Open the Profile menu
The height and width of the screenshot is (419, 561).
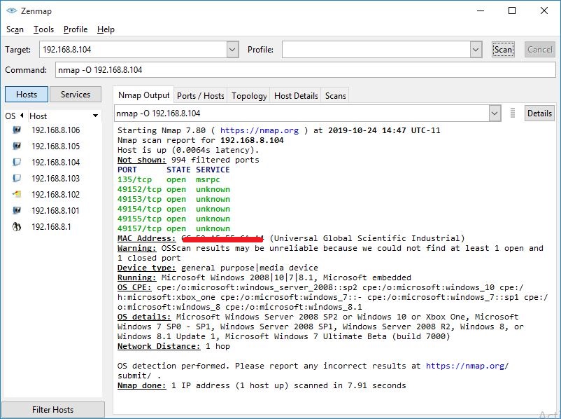click(x=74, y=29)
